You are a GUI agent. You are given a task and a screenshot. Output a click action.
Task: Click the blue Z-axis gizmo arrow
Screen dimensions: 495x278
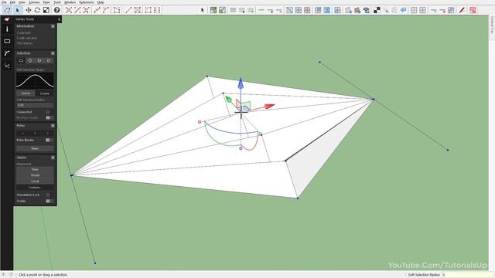coord(241,83)
